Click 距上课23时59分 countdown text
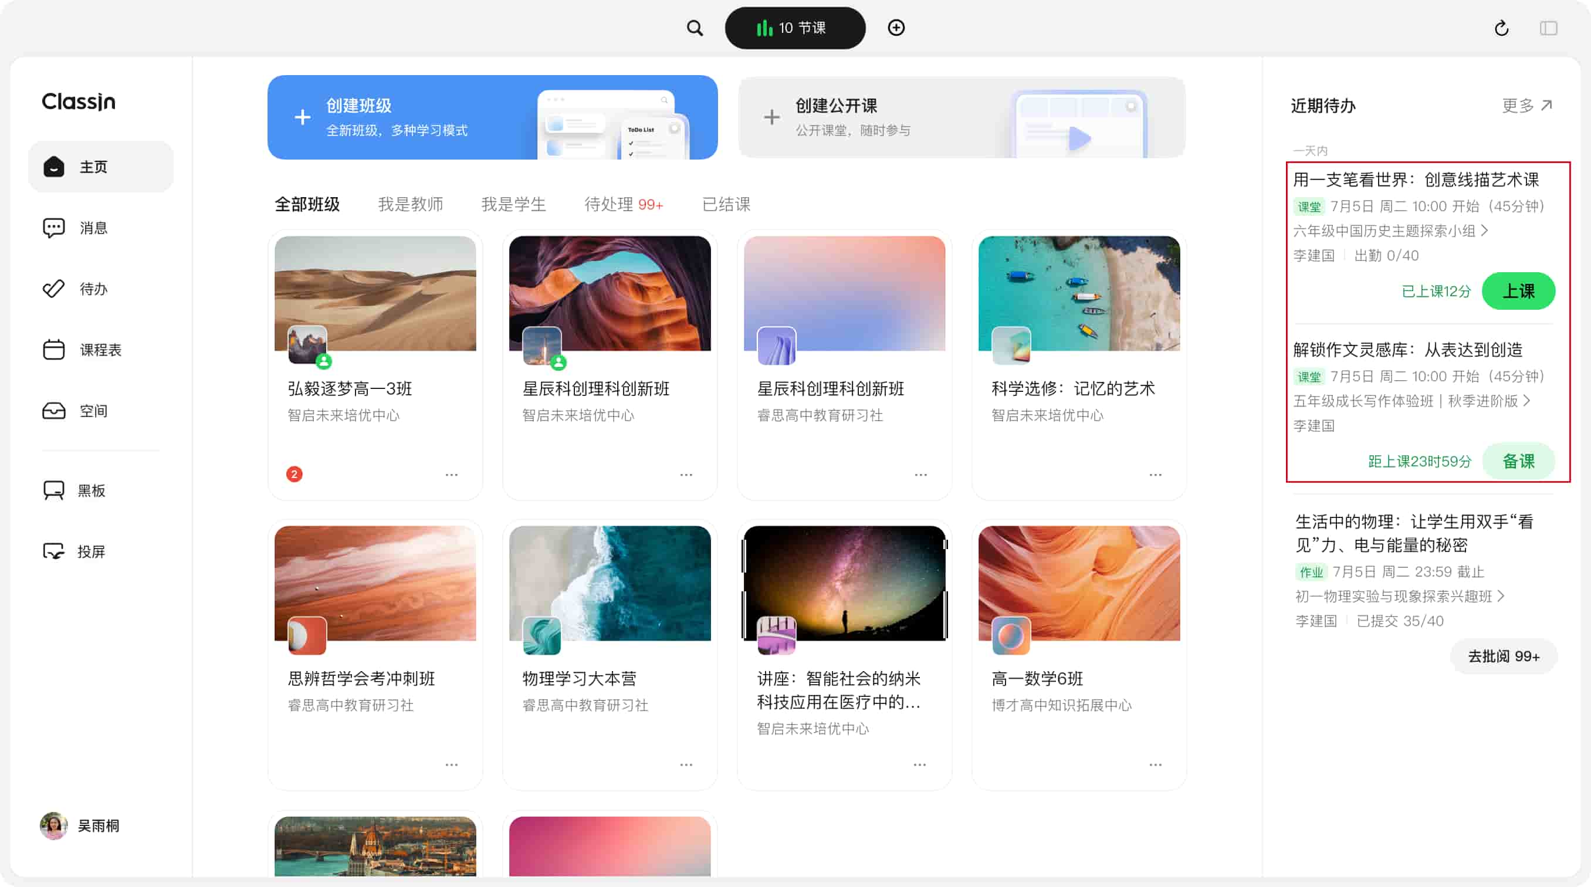Image resolution: width=1591 pixels, height=887 pixels. [x=1419, y=462]
